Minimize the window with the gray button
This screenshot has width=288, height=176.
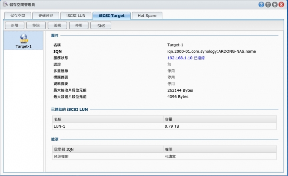pos(268,4)
